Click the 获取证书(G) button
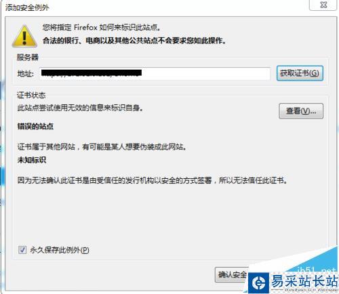Image resolution: width=339 pixels, height=294 pixels. (300, 73)
